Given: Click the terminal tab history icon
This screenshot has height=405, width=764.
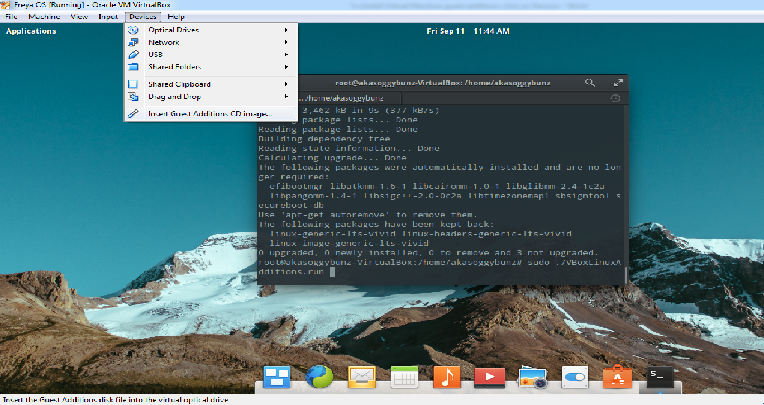Looking at the screenshot, I should 615,98.
